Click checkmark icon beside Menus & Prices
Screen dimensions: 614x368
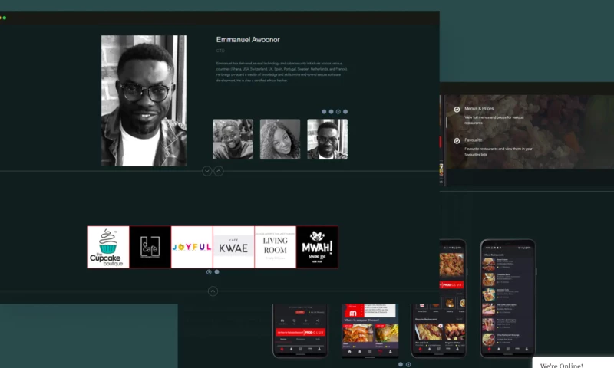click(457, 109)
